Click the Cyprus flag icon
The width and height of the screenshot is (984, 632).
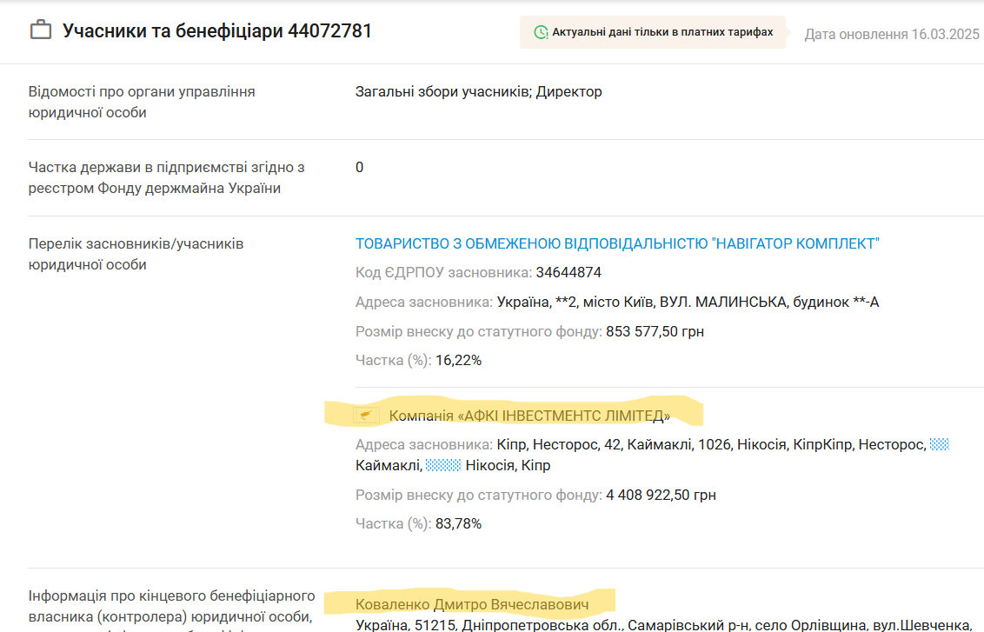coord(369,416)
